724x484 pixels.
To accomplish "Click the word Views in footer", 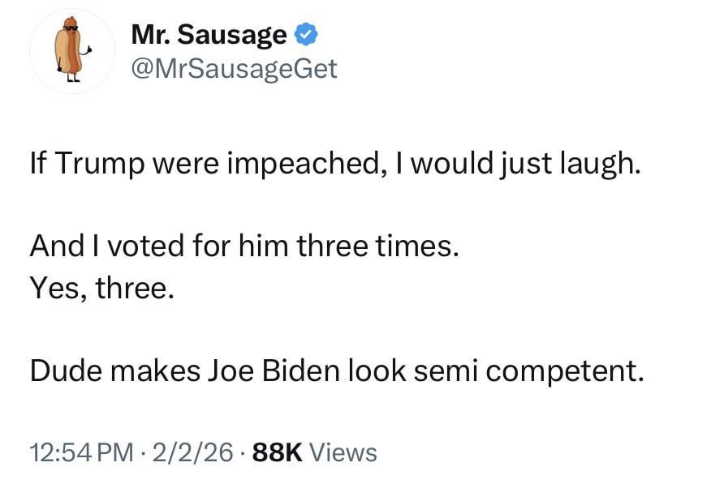I will click(343, 452).
